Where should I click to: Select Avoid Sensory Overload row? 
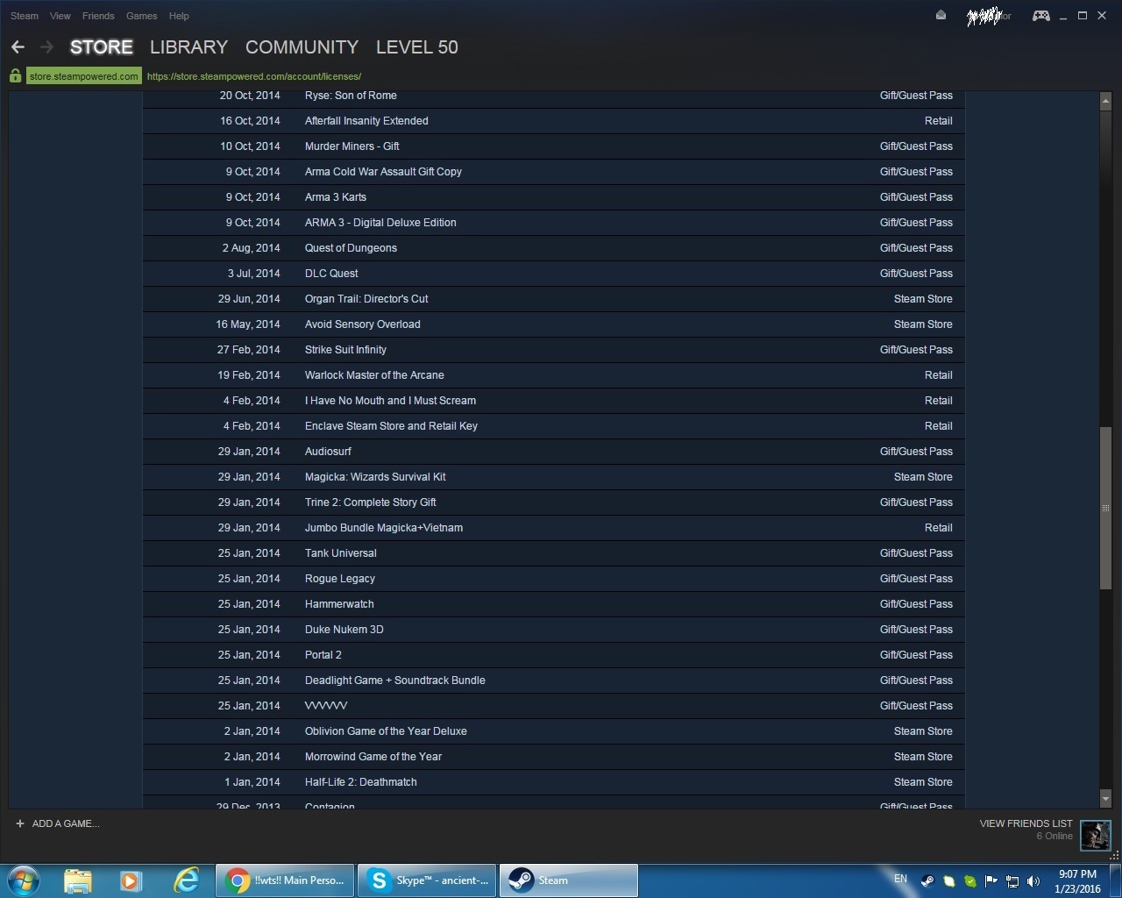554,324
